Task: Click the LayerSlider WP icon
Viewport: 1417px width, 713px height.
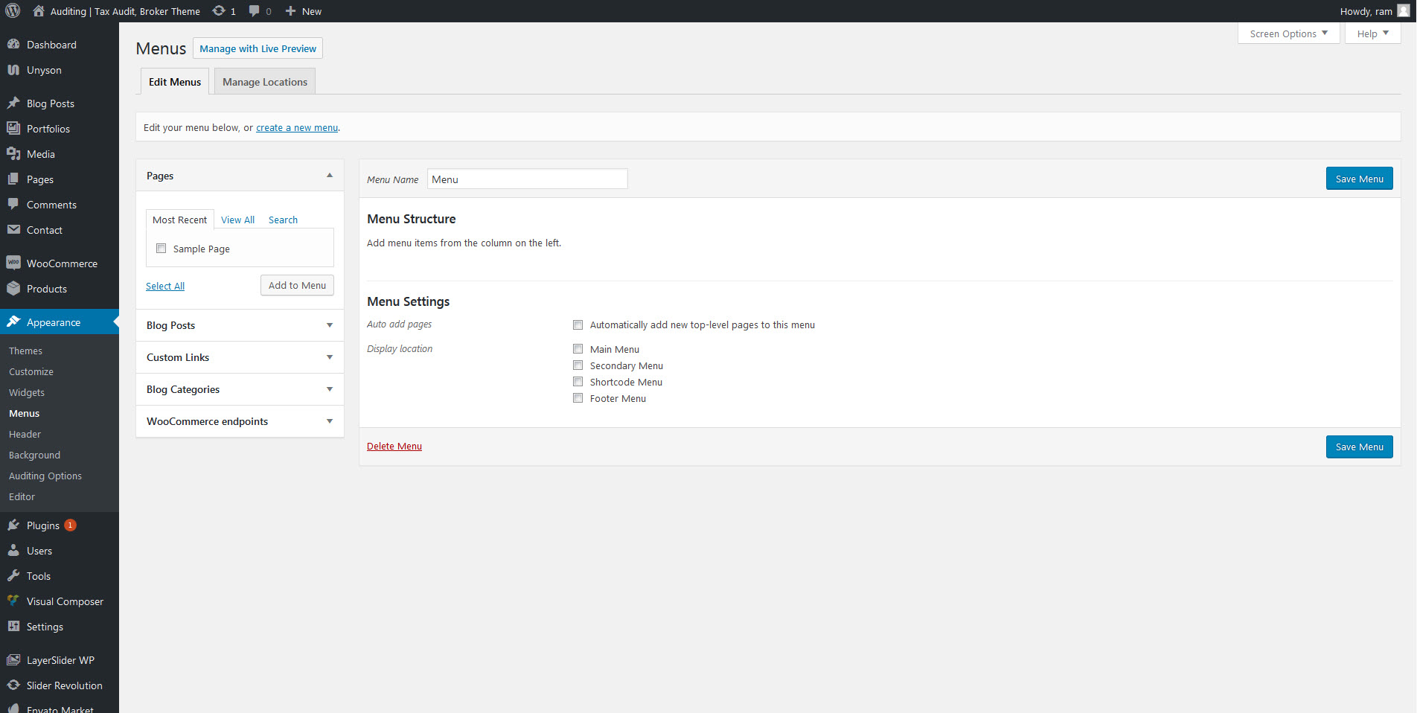Action: (14, 659)
